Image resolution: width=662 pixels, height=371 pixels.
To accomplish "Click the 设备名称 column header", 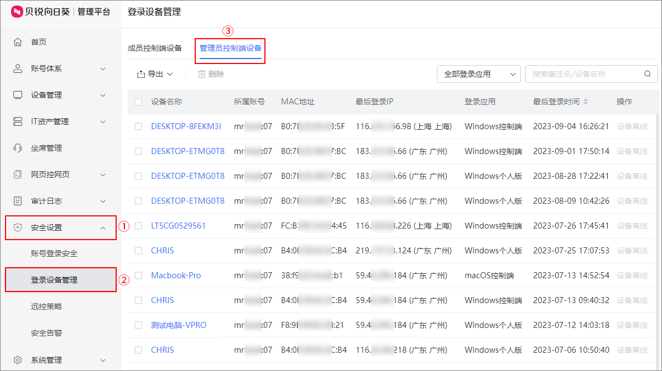I will pyautogui.click(x=167, y=102).
